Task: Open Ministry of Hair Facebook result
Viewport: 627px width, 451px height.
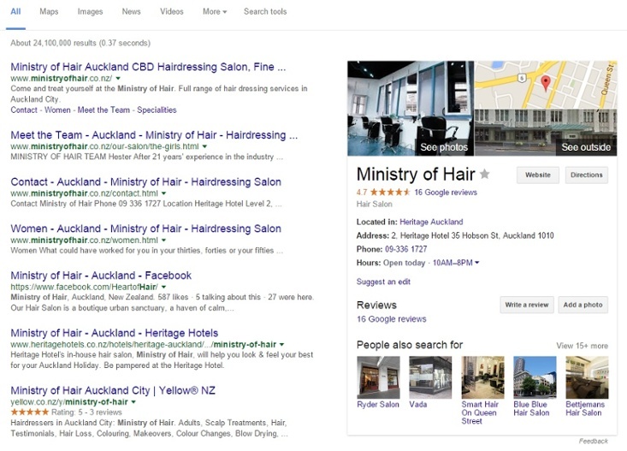Action: point(101,276)
